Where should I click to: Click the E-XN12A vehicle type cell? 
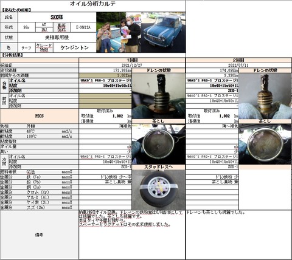tap(83, 27)
